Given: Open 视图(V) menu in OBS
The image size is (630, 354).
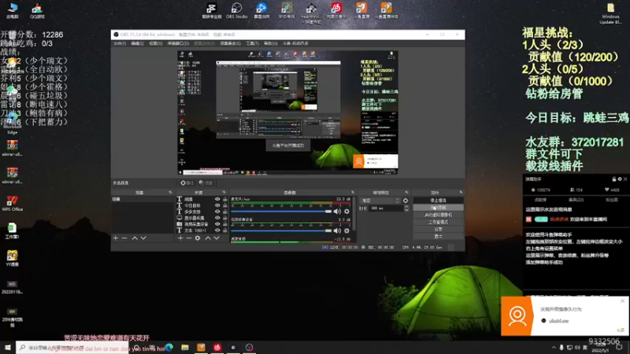Looking at the screenshot, I should [x=156, y=43].
